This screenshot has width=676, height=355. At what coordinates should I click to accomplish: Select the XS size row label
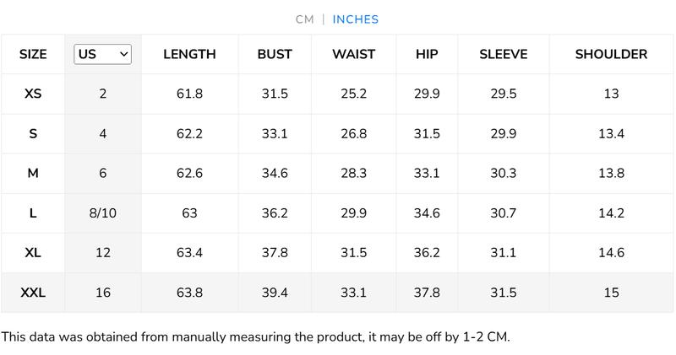33,94
